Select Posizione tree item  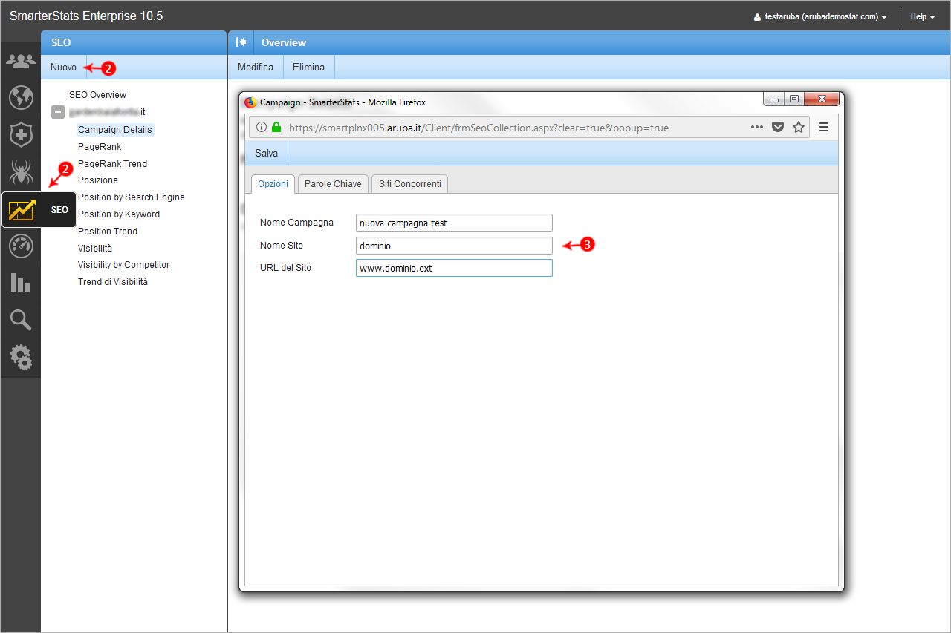[x=98, y=180]
